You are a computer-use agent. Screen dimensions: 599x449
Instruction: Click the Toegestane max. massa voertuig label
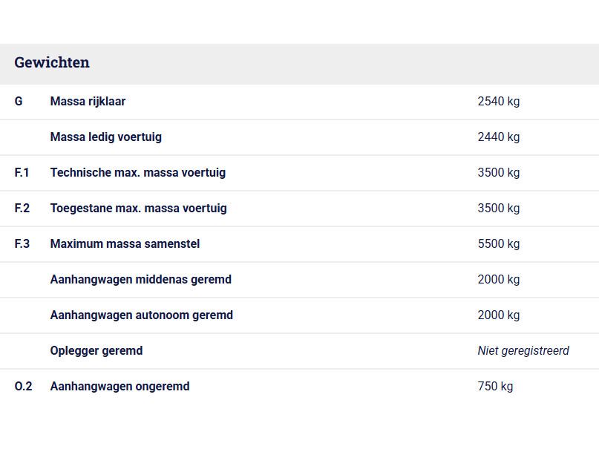tap(138, 209)
